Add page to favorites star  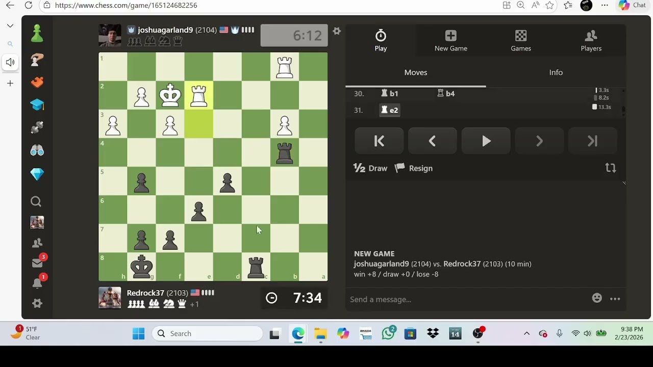549,5
